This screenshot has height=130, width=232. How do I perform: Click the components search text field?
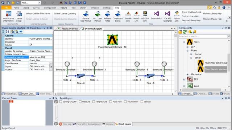point(203,36)
